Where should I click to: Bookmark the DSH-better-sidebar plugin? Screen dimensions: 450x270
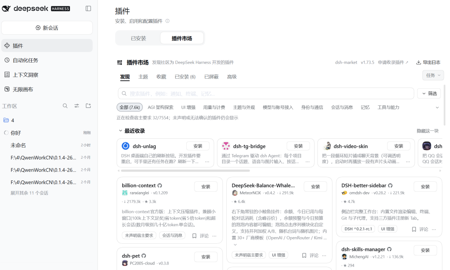[414, 229]
